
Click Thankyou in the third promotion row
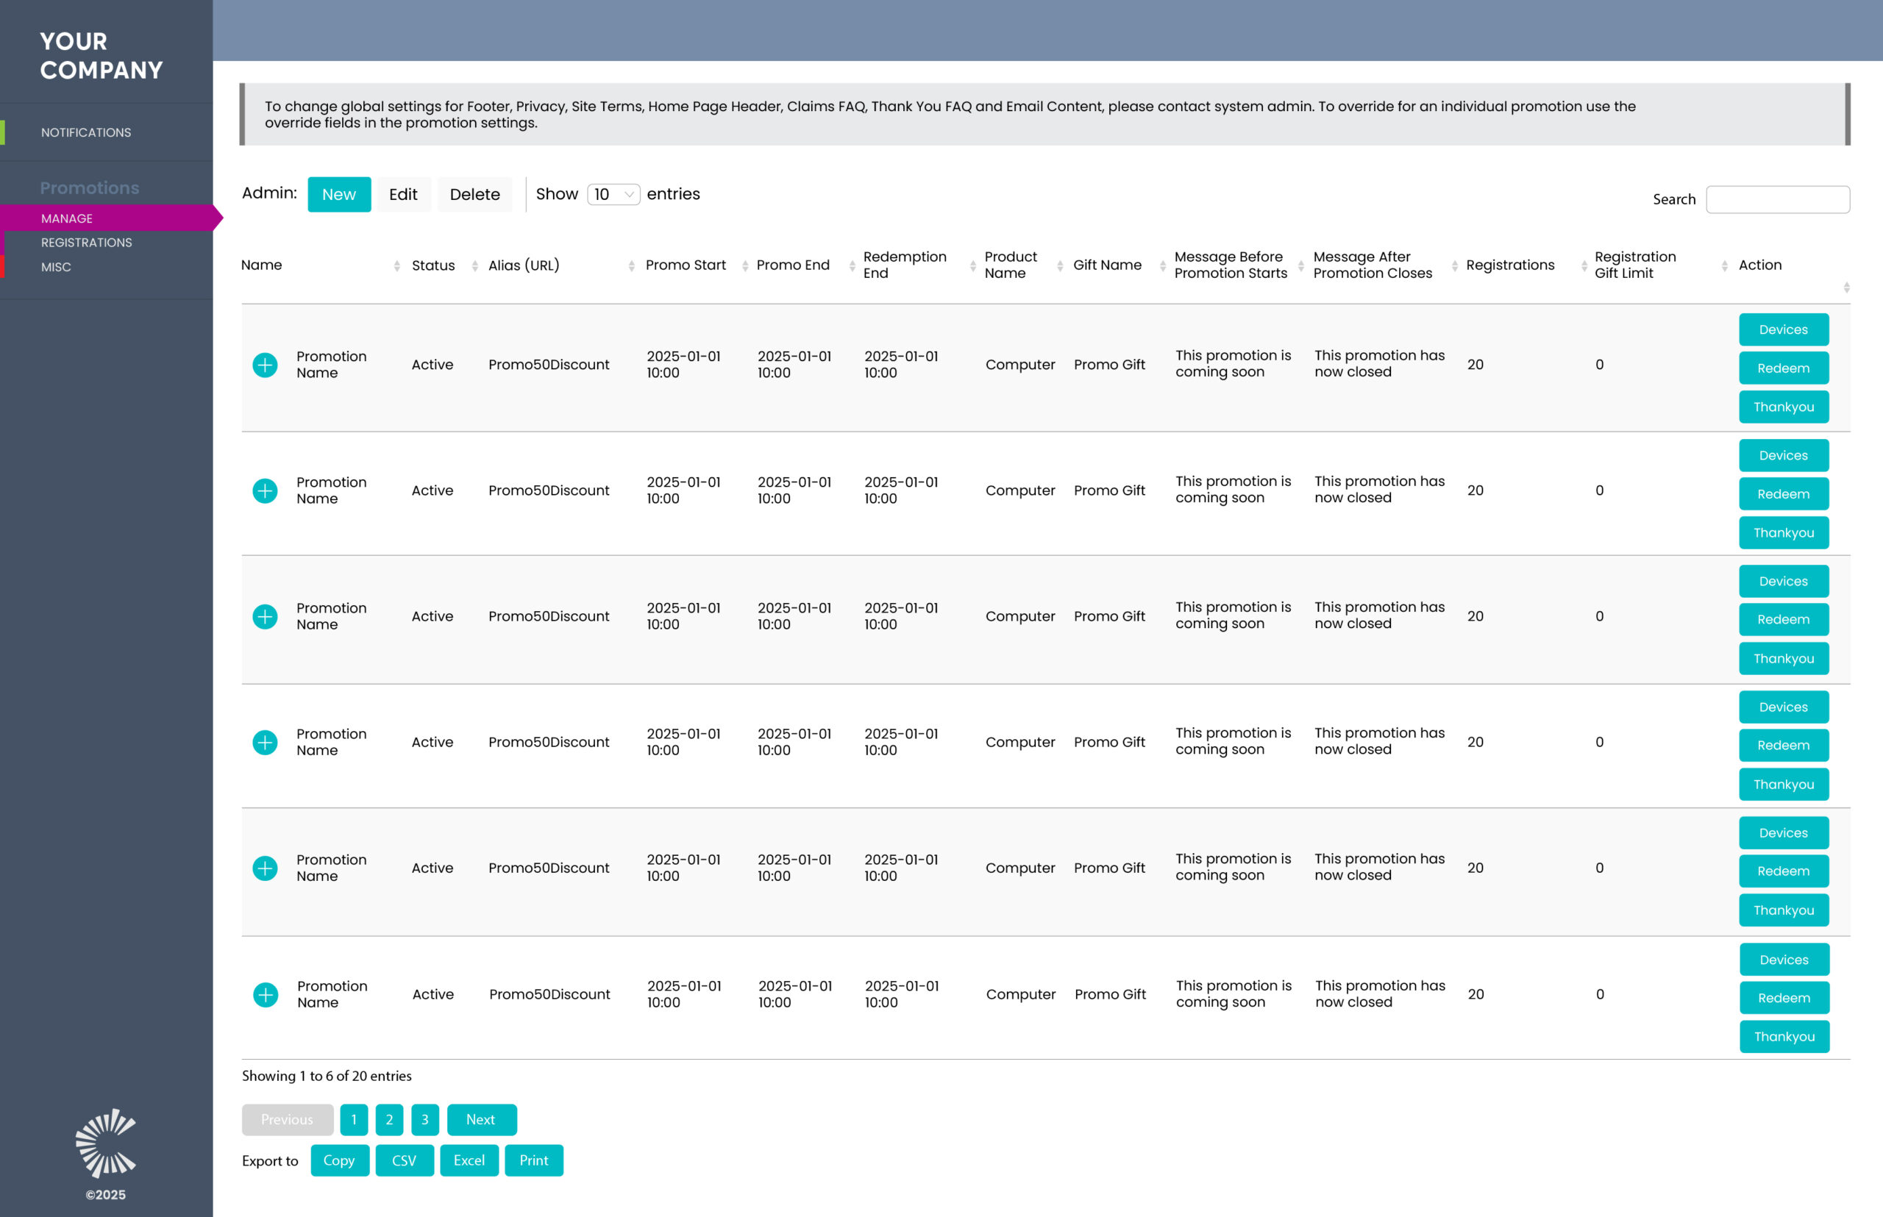[x=1784, y=658]
